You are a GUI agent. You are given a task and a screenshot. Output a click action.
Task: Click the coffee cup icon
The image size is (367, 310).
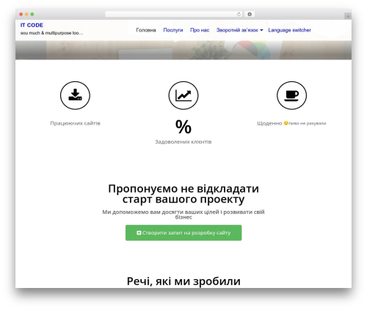pyautogui.click(x=291, y=95)
